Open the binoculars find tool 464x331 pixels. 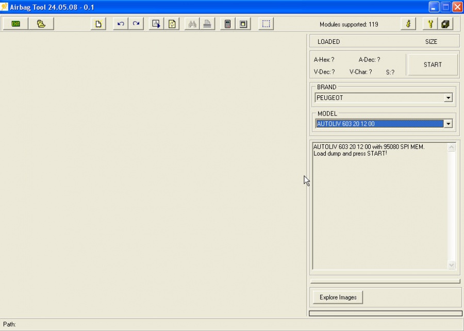192,24
